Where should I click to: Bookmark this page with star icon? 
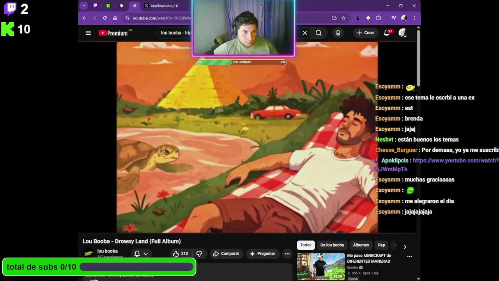[x=343, y=18]
